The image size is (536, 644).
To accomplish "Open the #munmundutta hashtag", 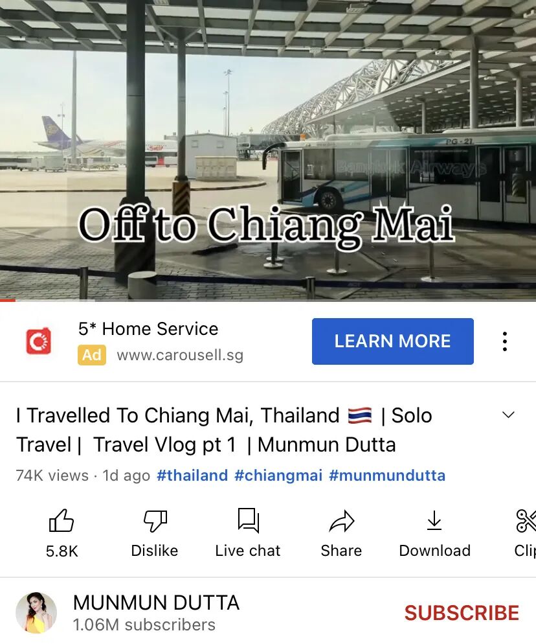I will (x=387, y=475).
